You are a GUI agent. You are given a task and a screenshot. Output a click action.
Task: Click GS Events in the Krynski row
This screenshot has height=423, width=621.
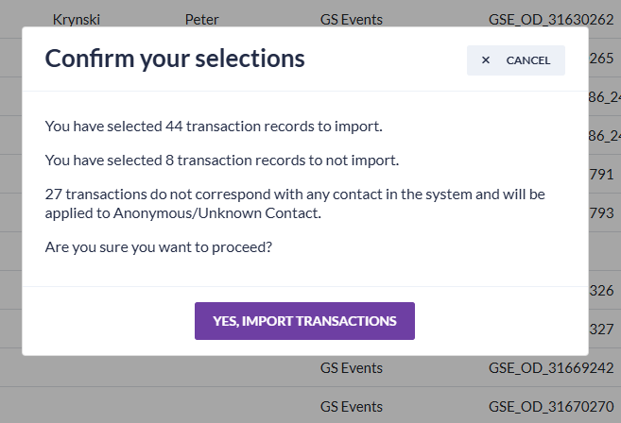tap(352, 18)
